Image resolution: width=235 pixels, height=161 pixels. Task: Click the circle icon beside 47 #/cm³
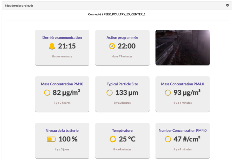(x=168, y=139)
